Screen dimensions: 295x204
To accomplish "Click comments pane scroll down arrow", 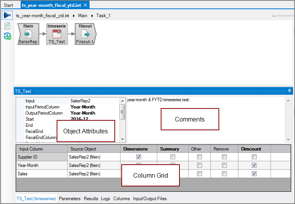I will pos(288,139).
